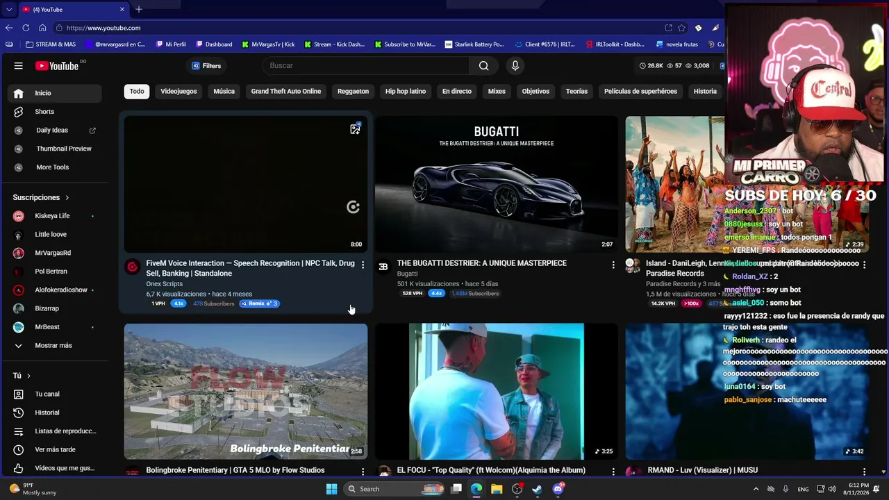
Task: Click the search magnifier button
Action: click(x=483, y=66)
